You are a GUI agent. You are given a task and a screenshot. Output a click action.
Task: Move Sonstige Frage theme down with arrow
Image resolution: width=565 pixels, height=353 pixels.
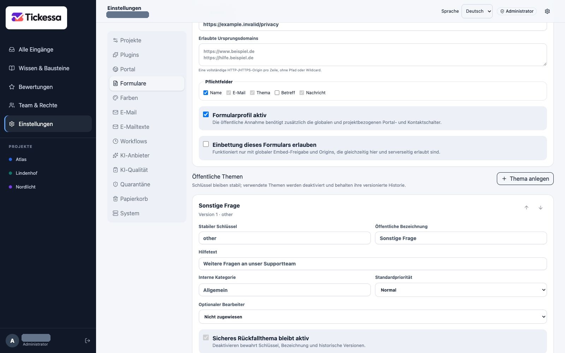tap(541, 208)
